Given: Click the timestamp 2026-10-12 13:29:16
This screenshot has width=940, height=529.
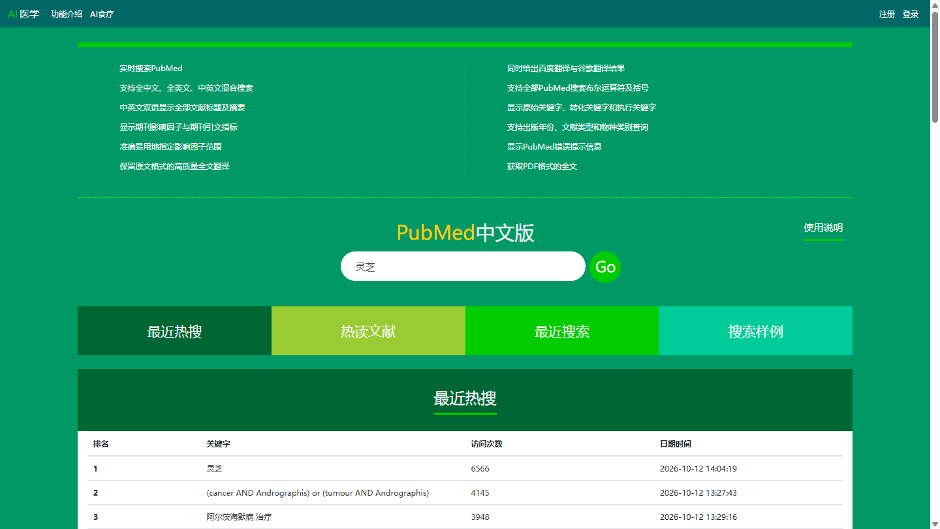Looking at the screenshot, I should pos(698,517).
